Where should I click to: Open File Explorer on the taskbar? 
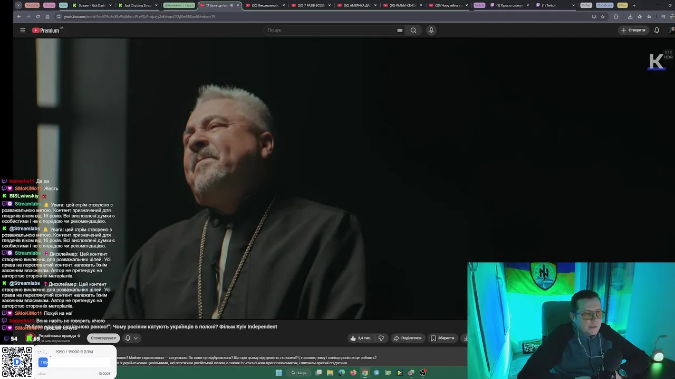tap(330, 373)
